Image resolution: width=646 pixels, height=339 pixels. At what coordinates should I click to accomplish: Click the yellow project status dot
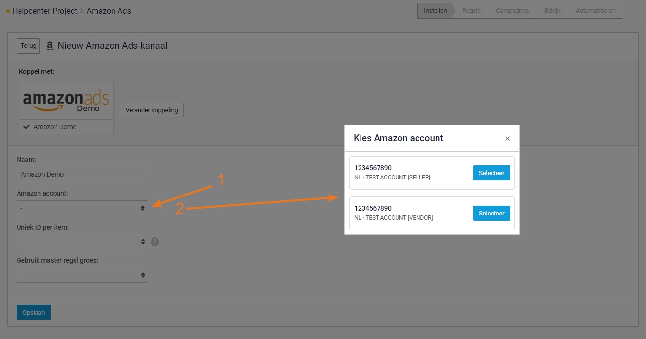(8, 11)
